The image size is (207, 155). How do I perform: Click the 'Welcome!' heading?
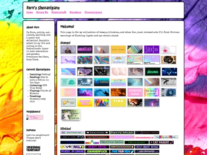pos(67,27)
